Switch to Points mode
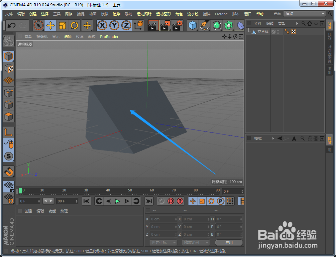336x257 pixels. 9,93
